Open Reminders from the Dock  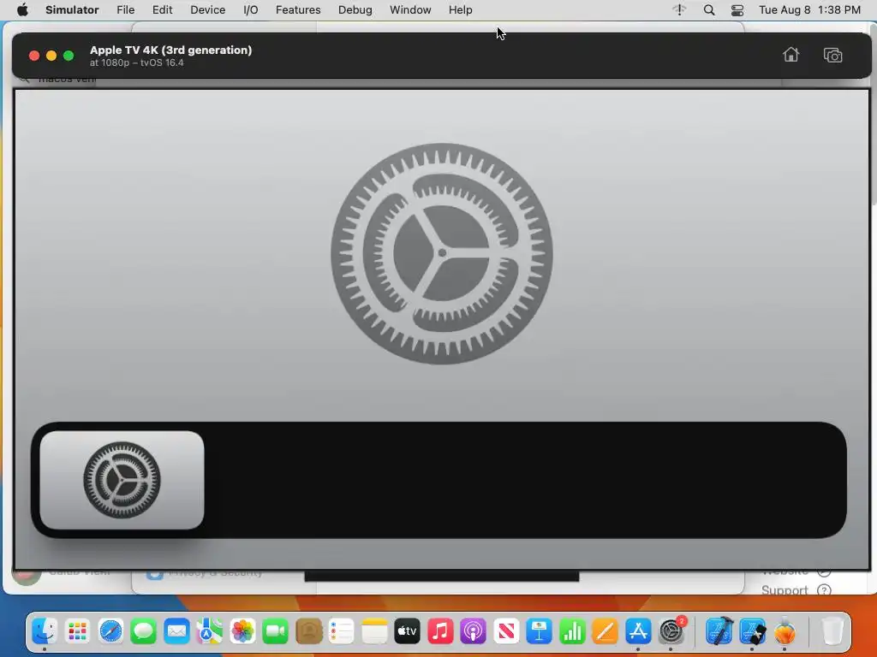pos(341,631)
